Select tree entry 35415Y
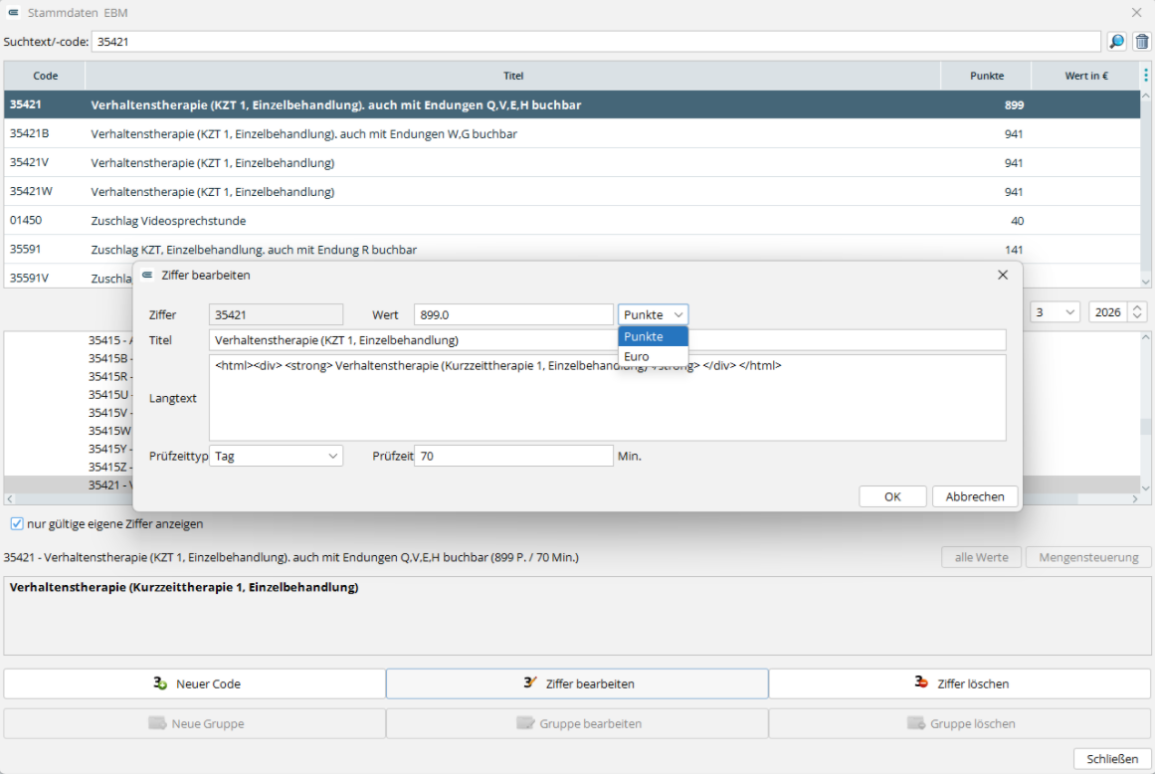Screen dimensions: 1155x774 pos(110,449)
